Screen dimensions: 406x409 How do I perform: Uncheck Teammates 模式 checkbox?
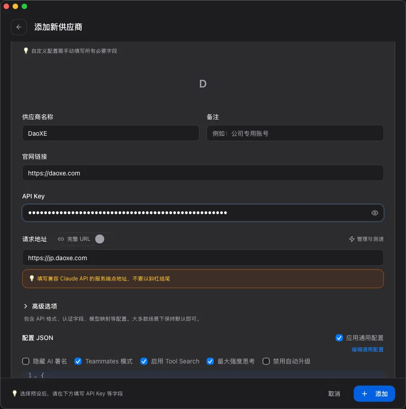point(78,361)
